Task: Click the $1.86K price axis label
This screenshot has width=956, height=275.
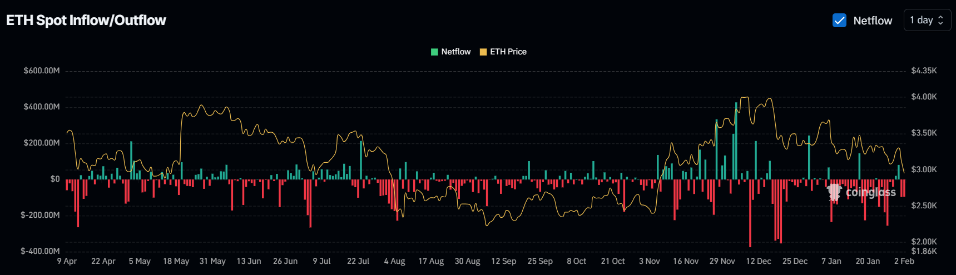Action: pyautogui.click(x=924, y=251)
